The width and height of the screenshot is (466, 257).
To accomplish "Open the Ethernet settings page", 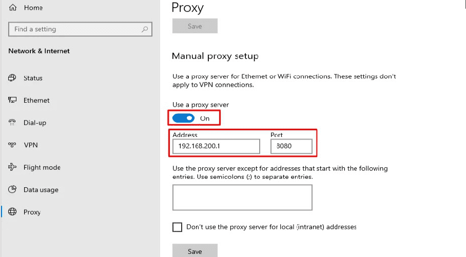I will tap(36, 101).
